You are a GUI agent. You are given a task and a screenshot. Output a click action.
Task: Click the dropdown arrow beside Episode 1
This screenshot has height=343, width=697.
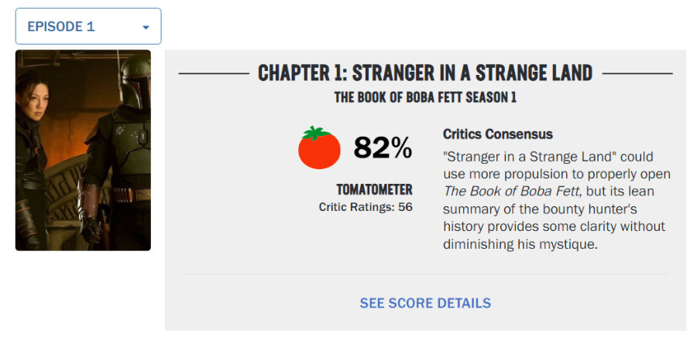(146, 28)
